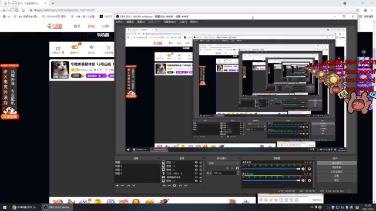
Task: Toggle the orange live-stream switch on Douyu
Action: click(x=75, y=47)
